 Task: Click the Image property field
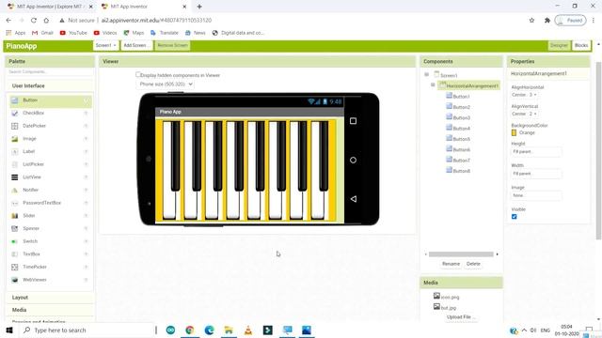[536, 195]
